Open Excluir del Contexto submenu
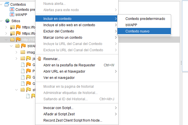The image size is (188, 125). pyautogui.click(x=59, y=31)
